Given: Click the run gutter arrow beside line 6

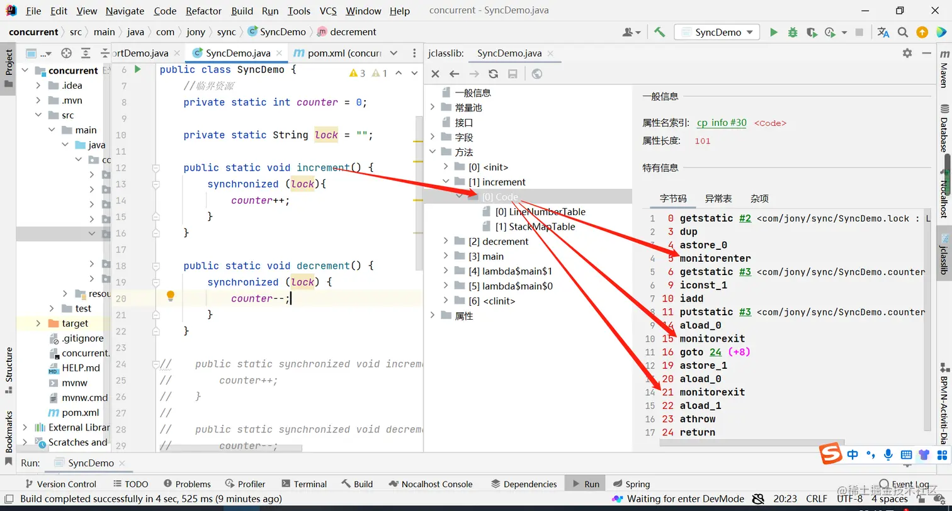Looking at the screenshot, I should coord(138,69).
